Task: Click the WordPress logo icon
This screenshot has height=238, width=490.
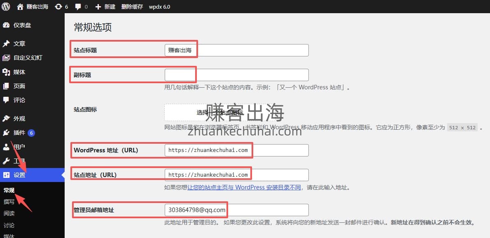Action: (x=6, y=7)
